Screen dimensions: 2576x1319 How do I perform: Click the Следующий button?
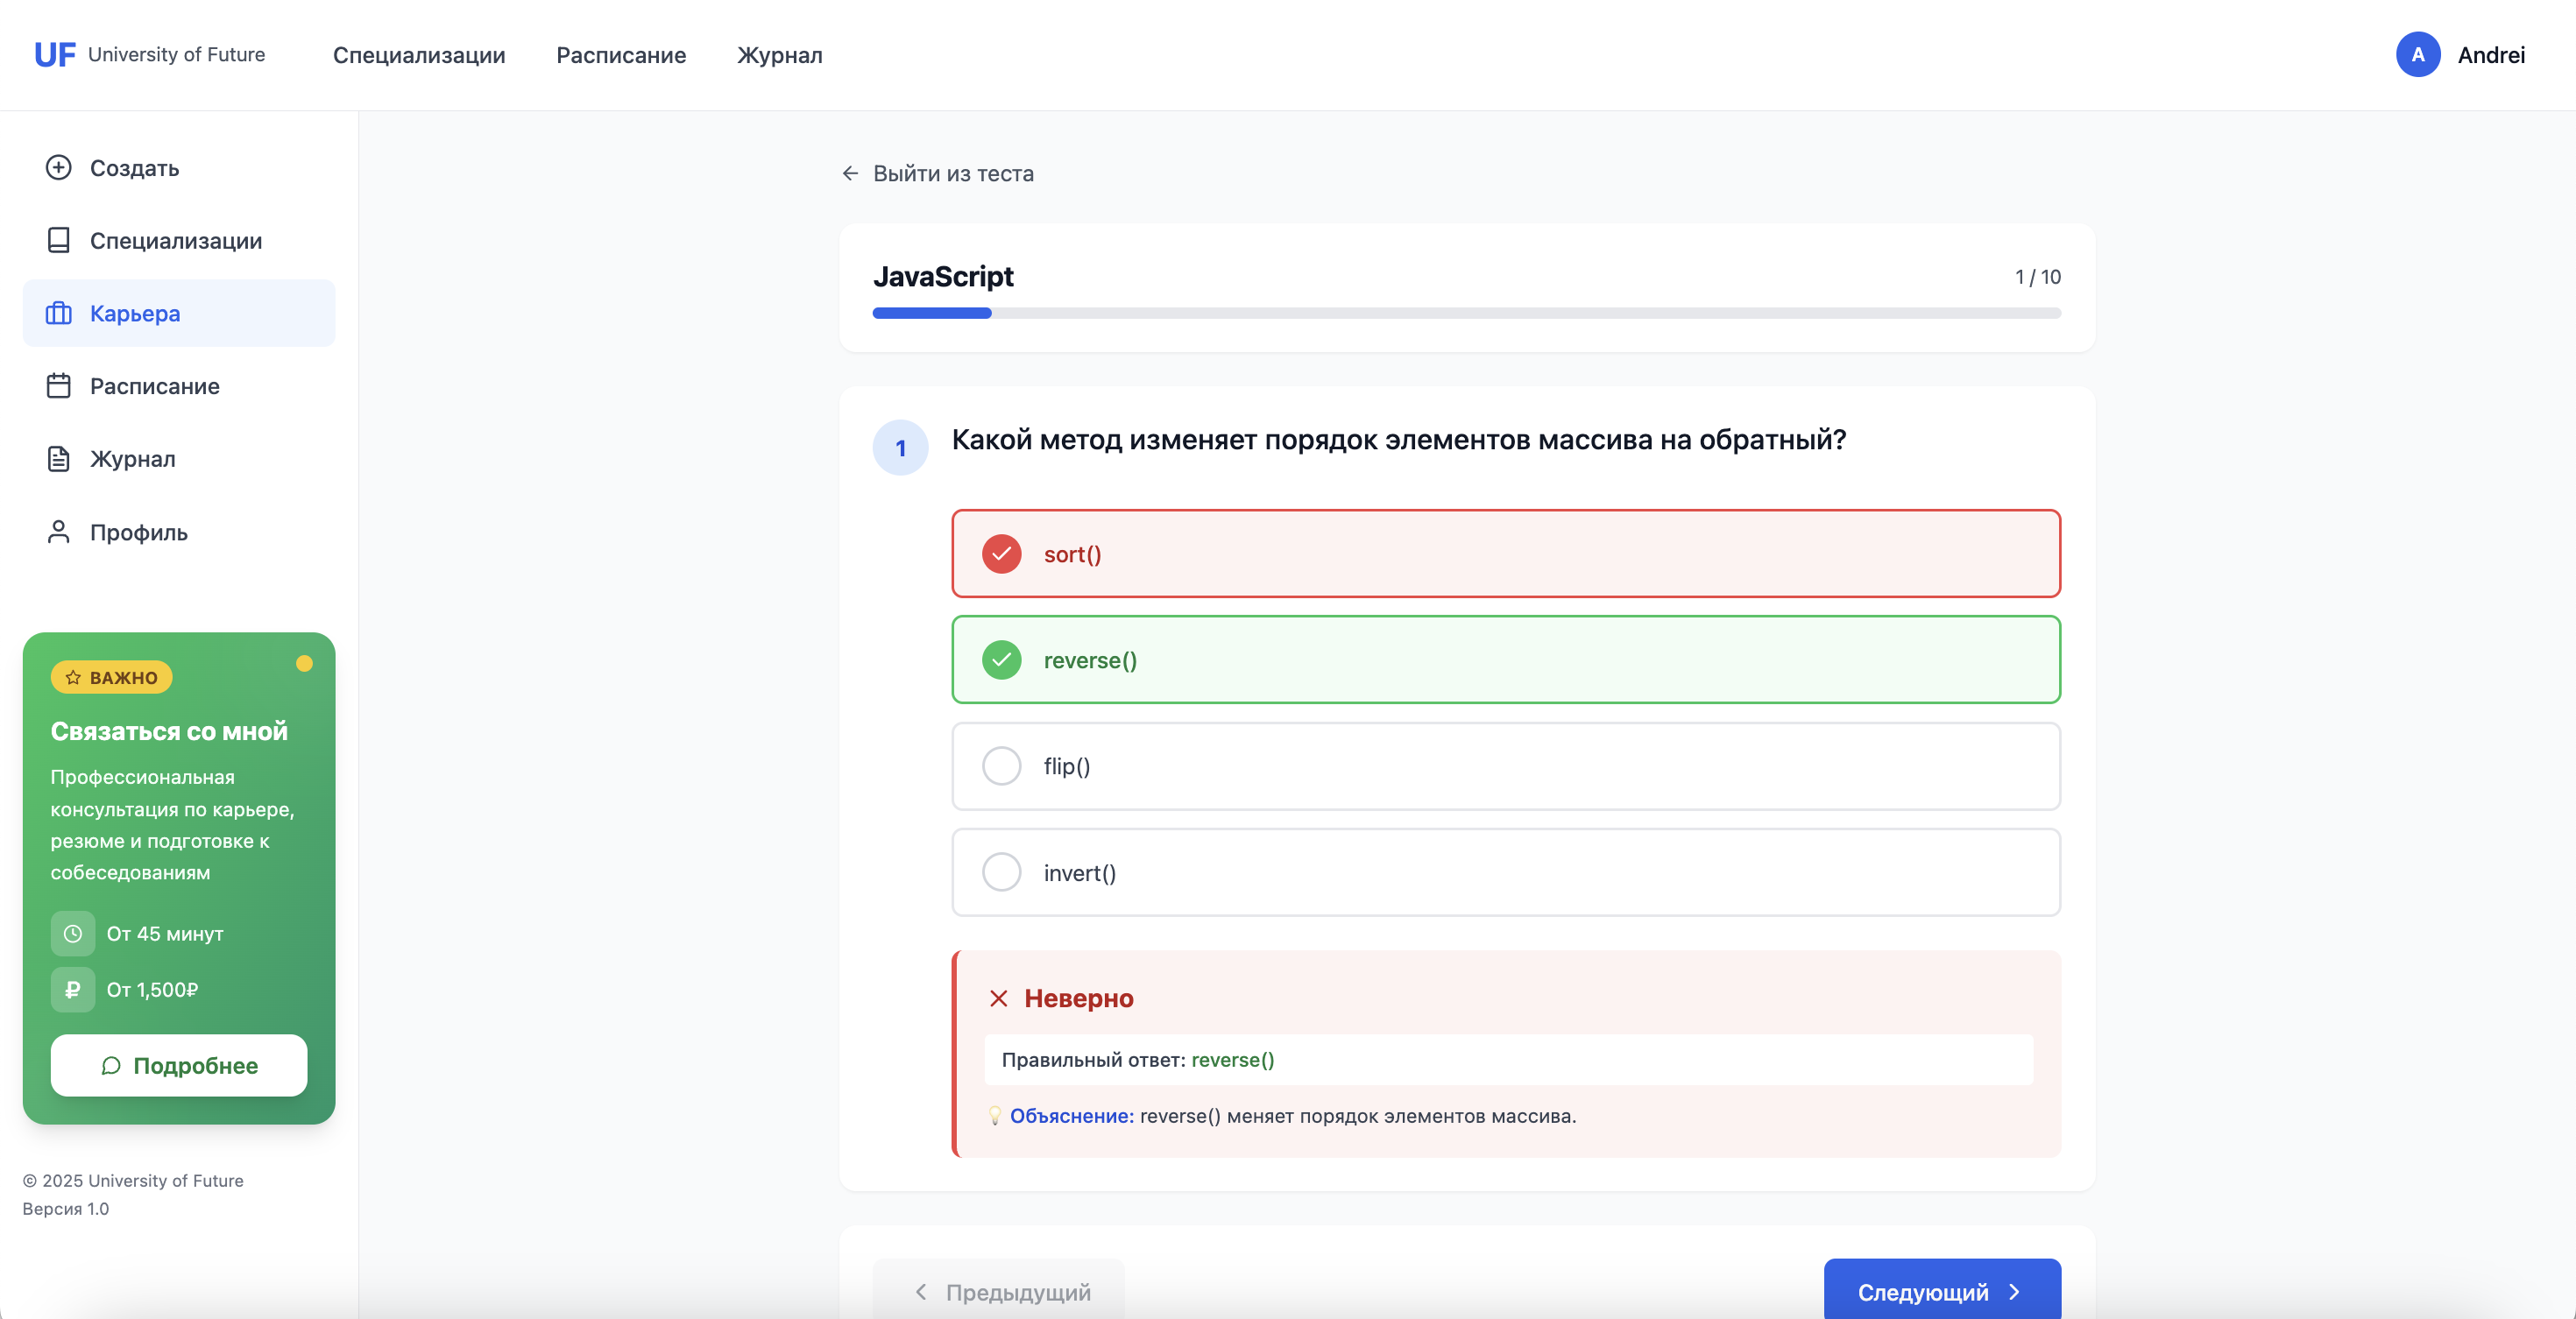click(1942, 1291)
